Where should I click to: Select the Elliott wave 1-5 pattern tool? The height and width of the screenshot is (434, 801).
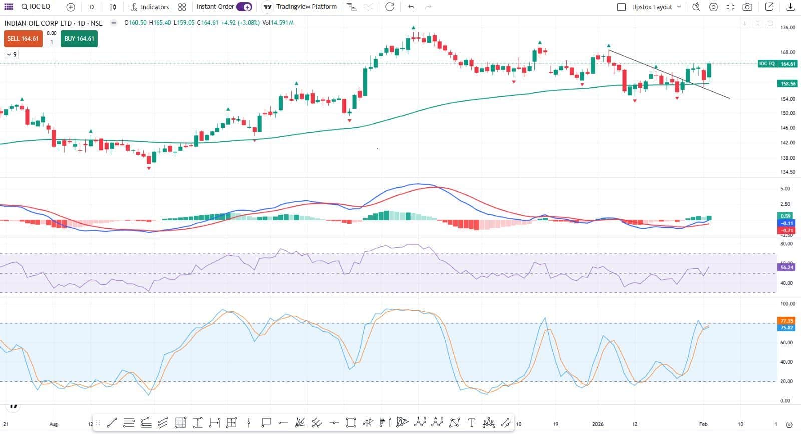(x=420, y=423)
